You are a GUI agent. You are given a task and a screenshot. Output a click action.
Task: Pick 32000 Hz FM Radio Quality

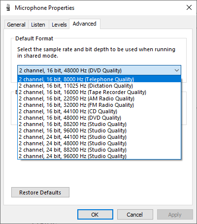(x=99, y=105)
